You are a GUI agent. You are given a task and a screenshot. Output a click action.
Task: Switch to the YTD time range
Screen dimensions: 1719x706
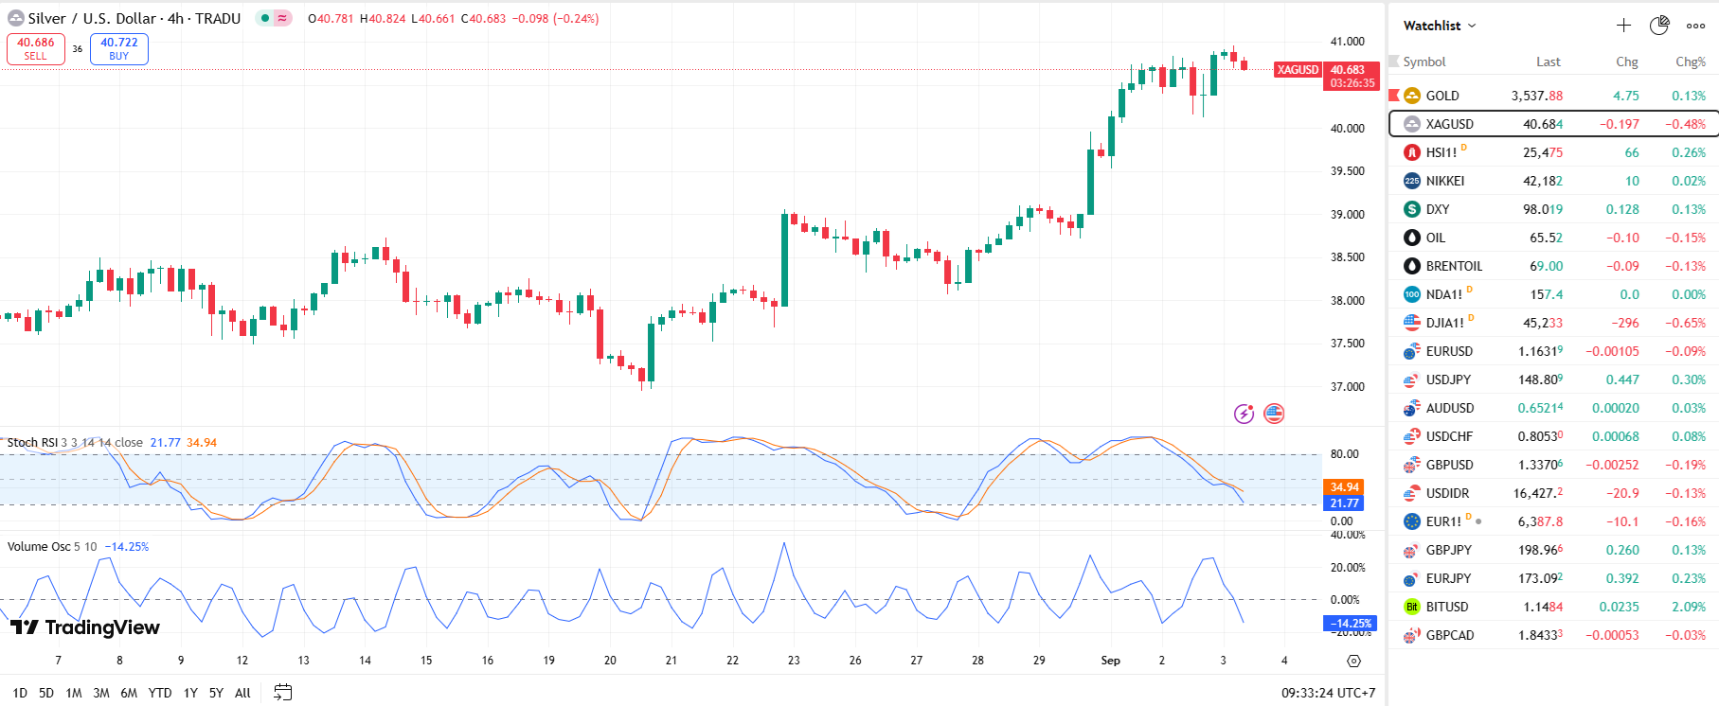pyautogui.click(x=160, y=693)
